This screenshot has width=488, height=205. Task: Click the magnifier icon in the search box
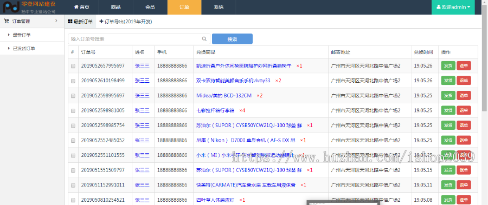[204, 39]
